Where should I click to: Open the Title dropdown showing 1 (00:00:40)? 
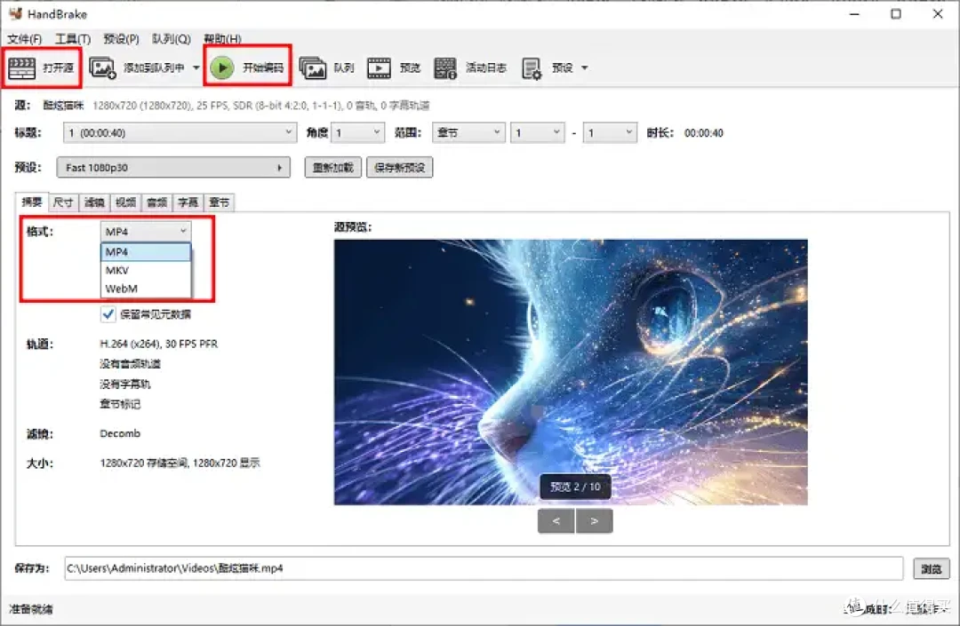(180, 132)
